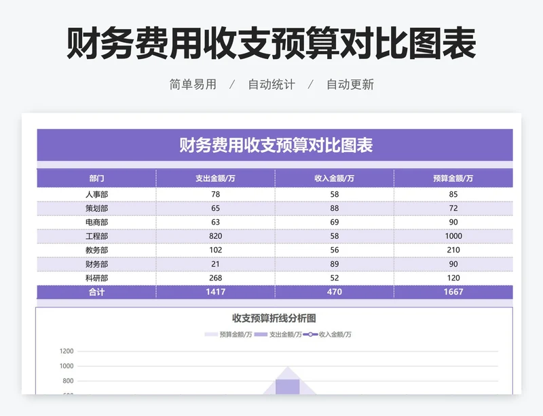Click the 教务部 department cell
543x416 pixels.
(96, 250)
